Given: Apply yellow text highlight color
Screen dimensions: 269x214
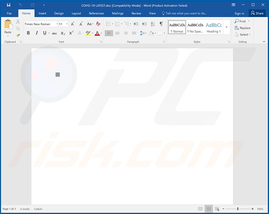Looking at the screenshot, I should coord(88,33).
